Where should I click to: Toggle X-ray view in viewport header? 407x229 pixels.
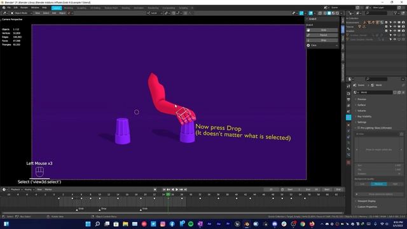click(320, 13)
